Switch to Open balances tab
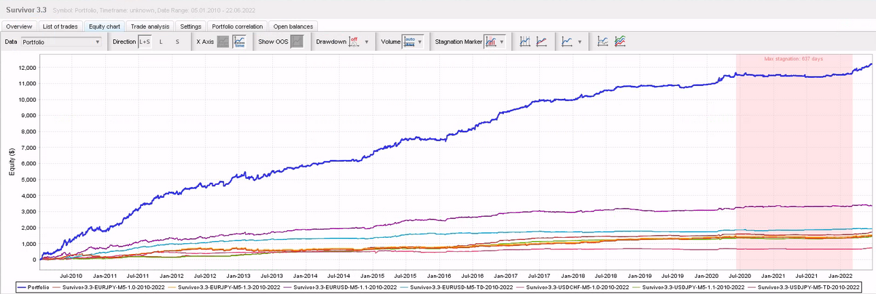The width and height of the screenshot is (876, 294). click(x=293, y=26)
